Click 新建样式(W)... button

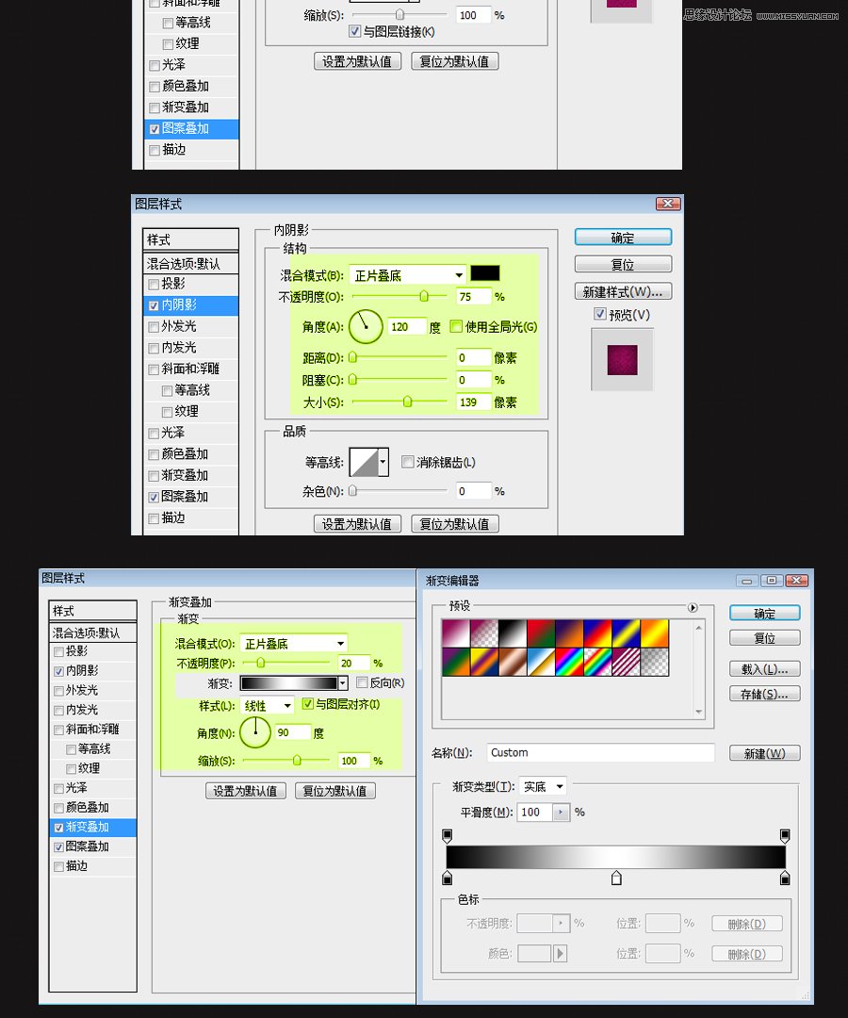(623, 291)
